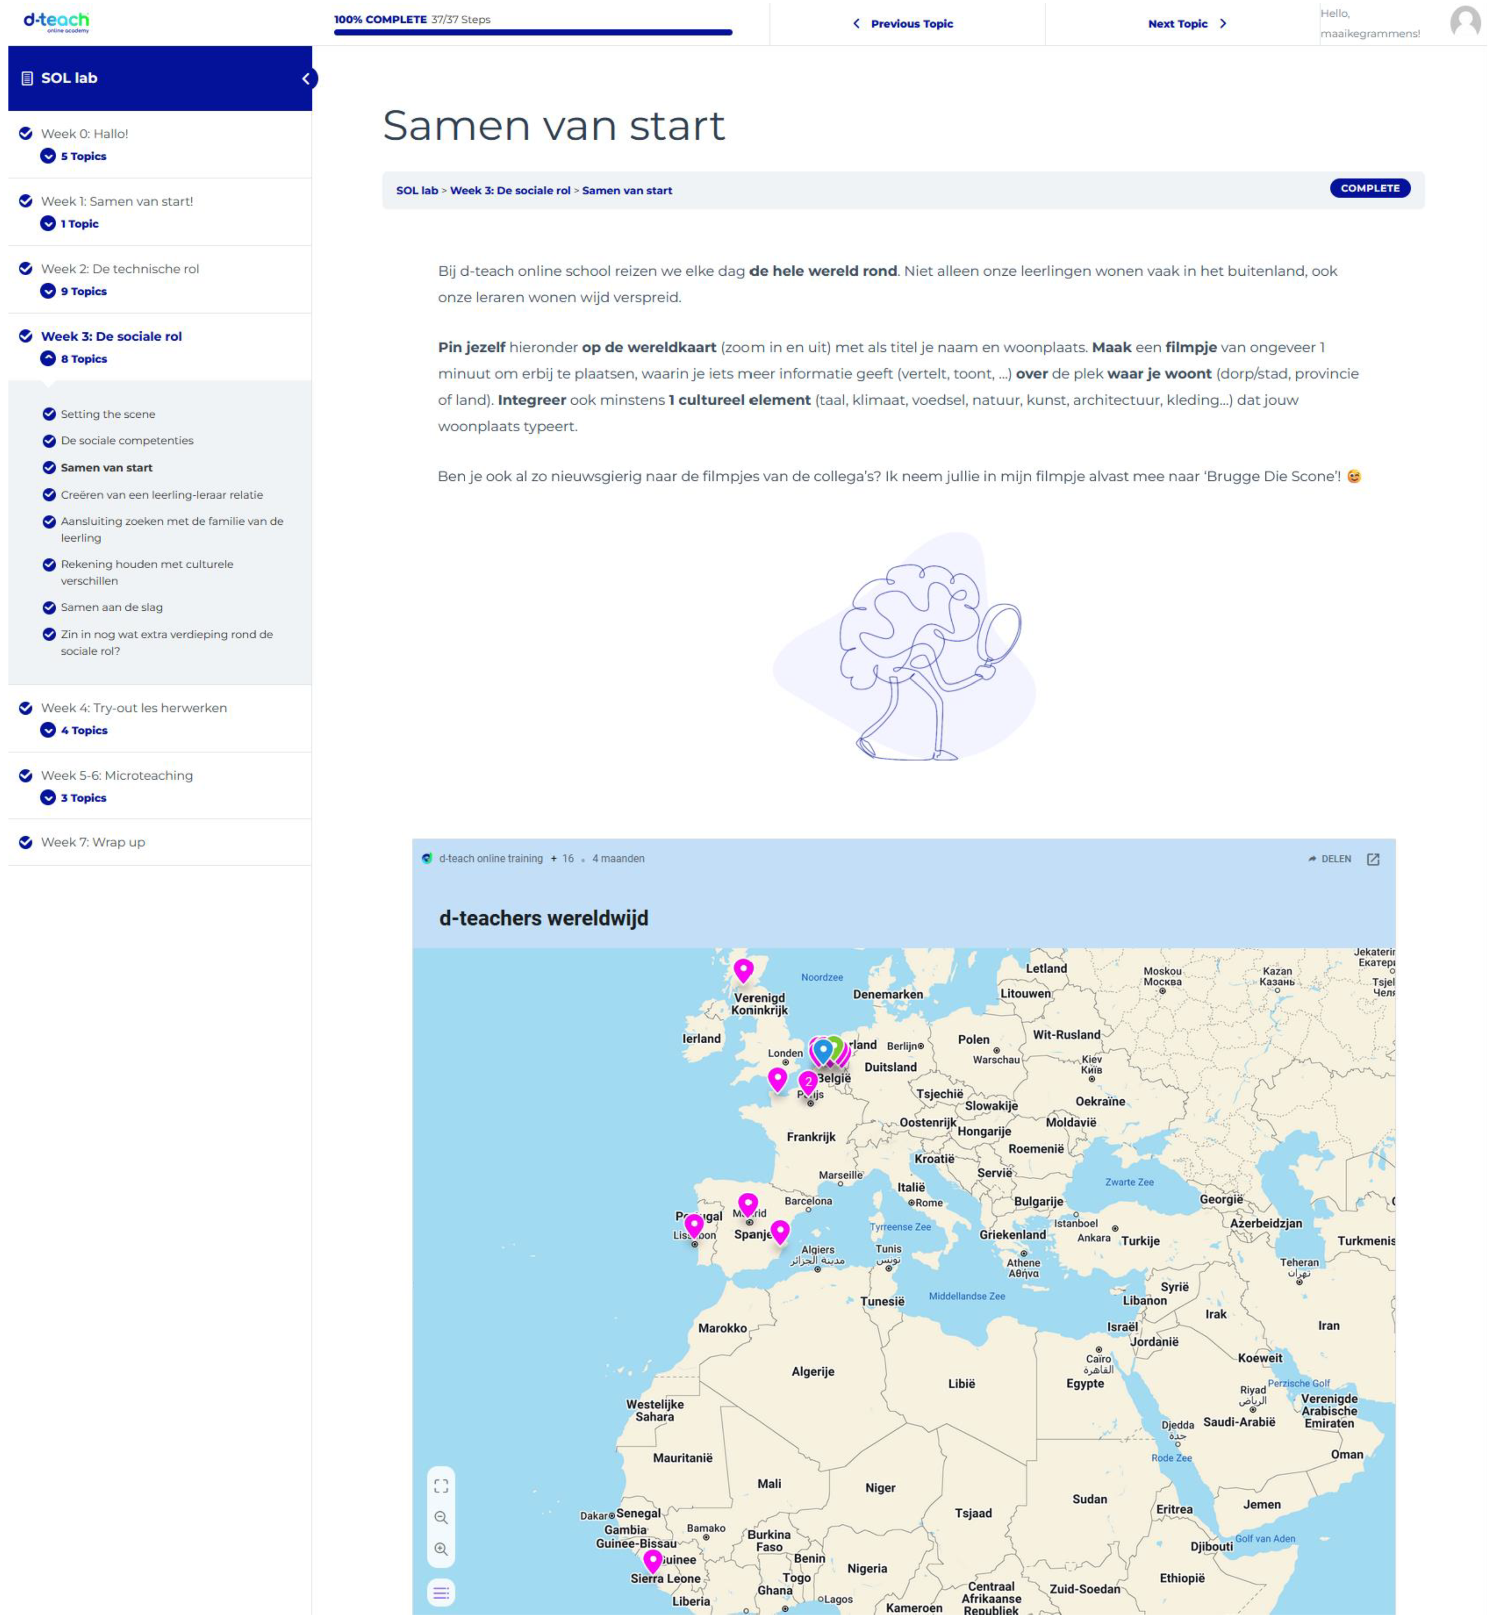Viewport: 1492px width, 1622px height.
Task: Open 'Week 7: Wrap up' lesson
Action: [93, 842]
